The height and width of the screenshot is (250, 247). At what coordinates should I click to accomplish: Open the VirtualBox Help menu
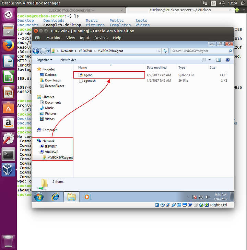point(117,38)
